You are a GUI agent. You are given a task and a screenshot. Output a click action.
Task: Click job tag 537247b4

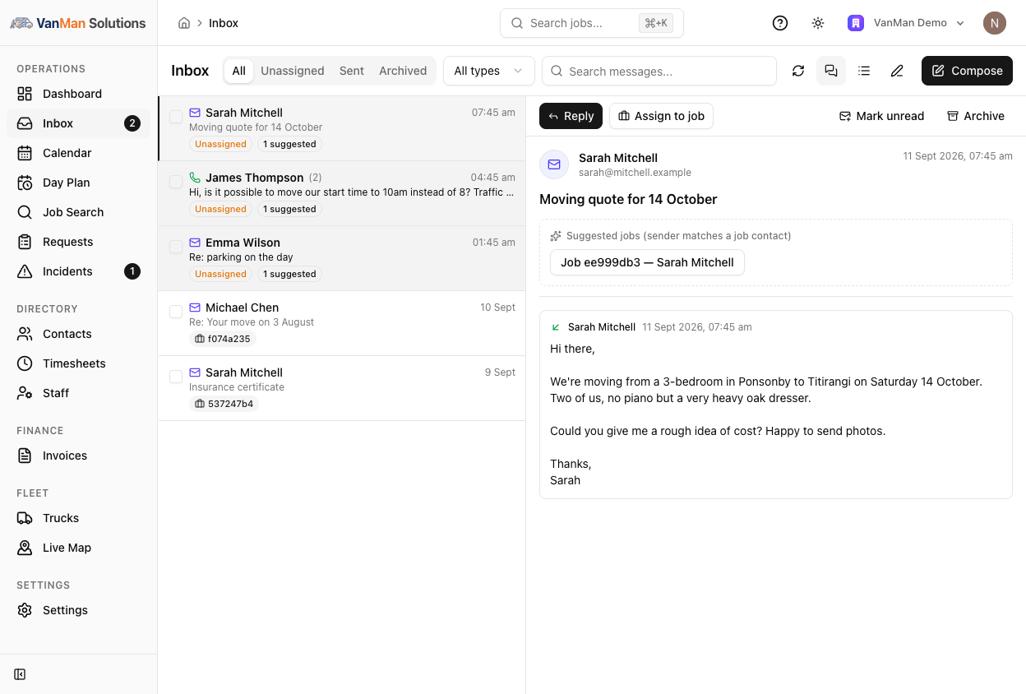224,404
